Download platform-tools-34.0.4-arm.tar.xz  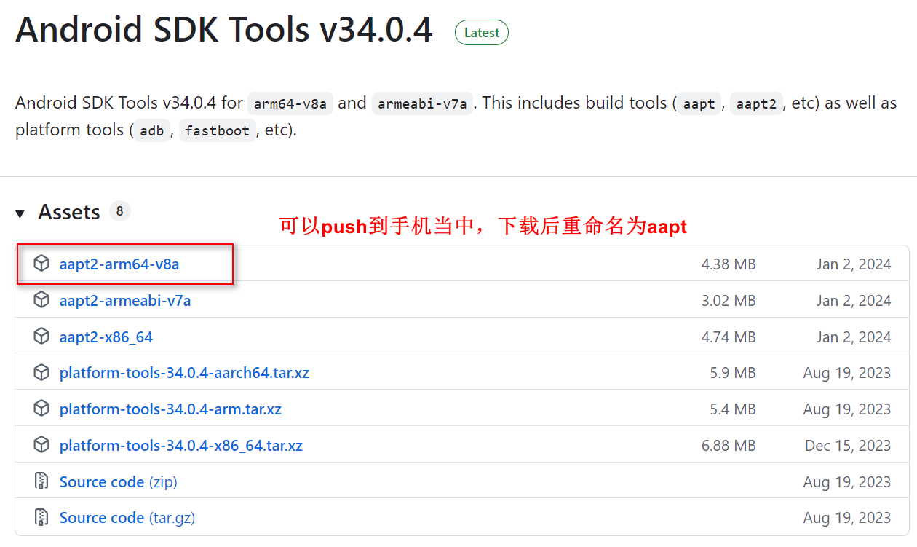coord(170,409)
